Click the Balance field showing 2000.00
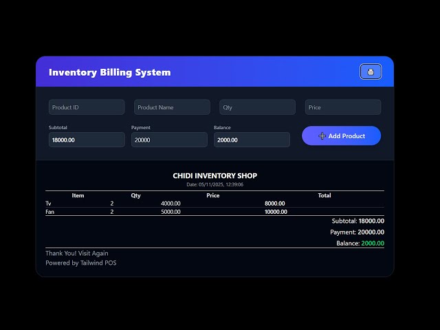 click(x=252, y=140)
